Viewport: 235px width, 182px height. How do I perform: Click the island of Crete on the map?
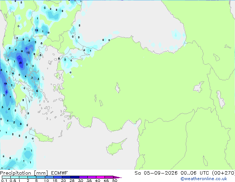[x=42, y=136]
